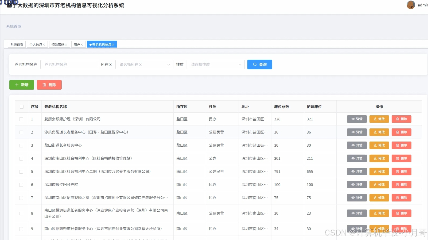Check the row 9 招商街道 checkbox
Viewport: 428px width, 240px height.
tap(21, 229)
